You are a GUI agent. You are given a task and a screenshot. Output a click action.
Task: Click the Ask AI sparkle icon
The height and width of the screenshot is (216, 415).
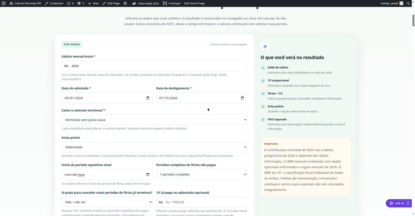[x=391, y=203]
